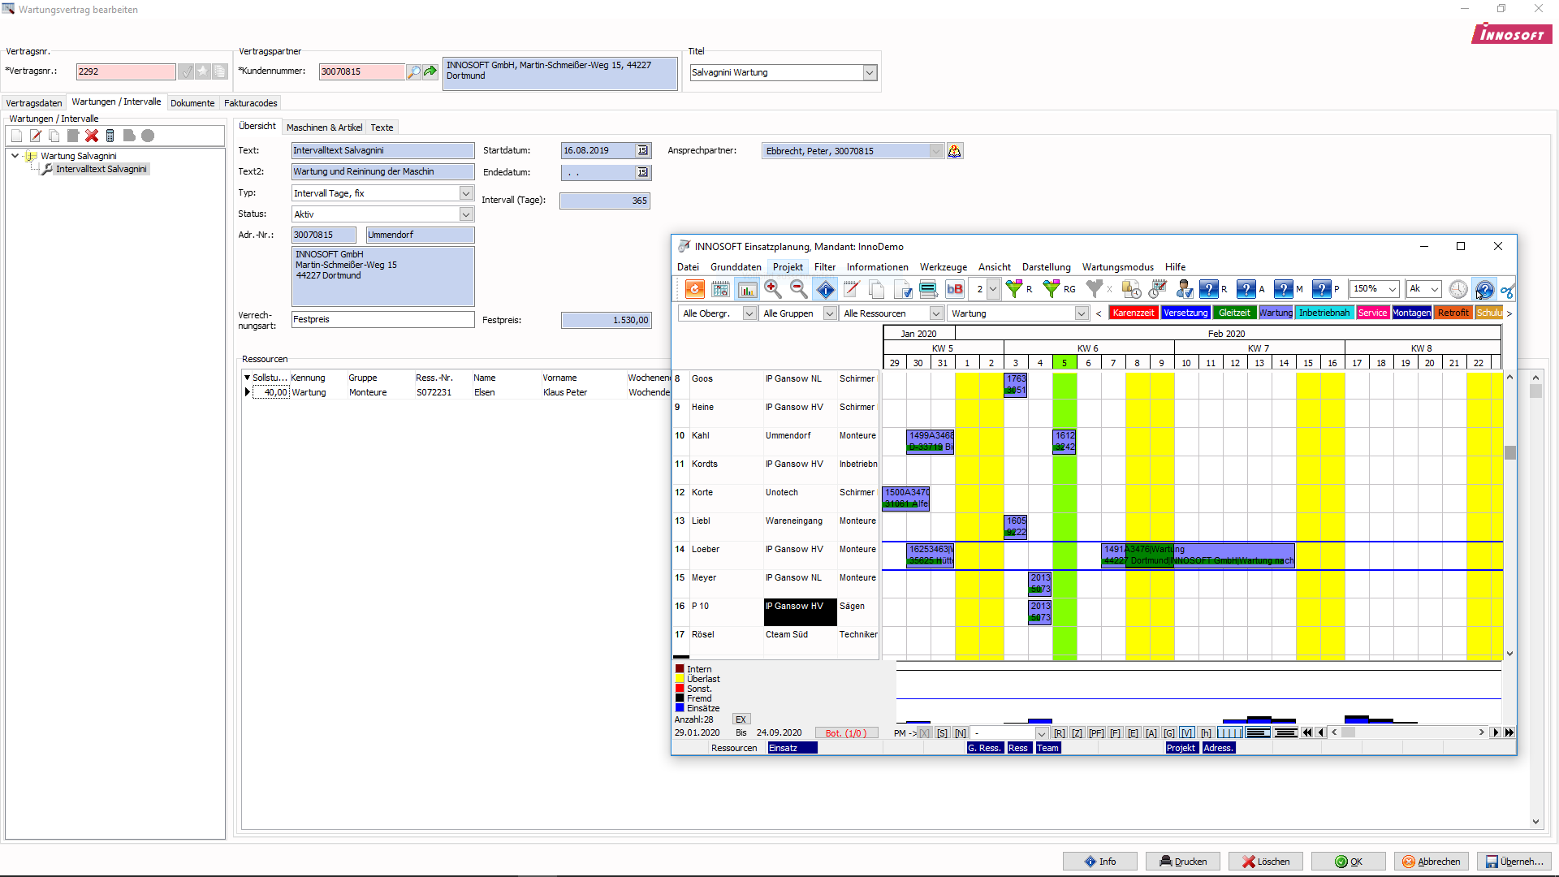Select the magenta Service color legend
Screen dimensions: 1559x877
1372,313
